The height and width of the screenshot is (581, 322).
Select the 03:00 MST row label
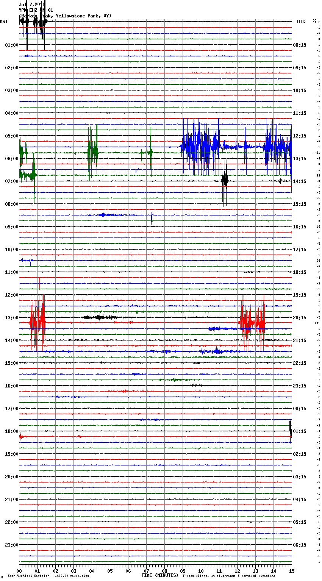pyautogui.click(x=12, y=91)
